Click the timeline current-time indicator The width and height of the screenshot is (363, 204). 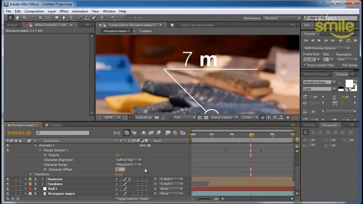251,135
